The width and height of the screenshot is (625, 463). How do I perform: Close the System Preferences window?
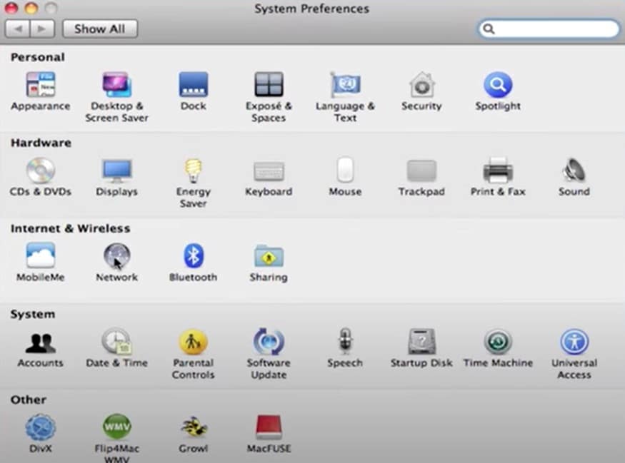point(11,8)
